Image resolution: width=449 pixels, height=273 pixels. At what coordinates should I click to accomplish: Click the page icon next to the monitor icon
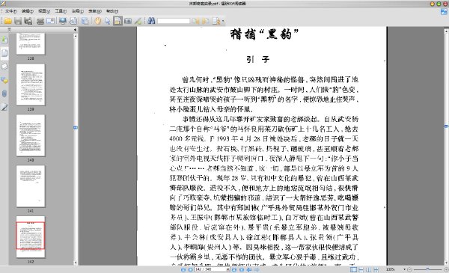point(73,21)
